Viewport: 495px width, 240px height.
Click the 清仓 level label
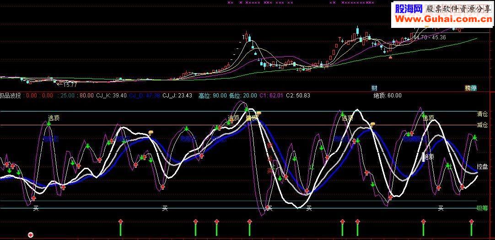point(482,114)
